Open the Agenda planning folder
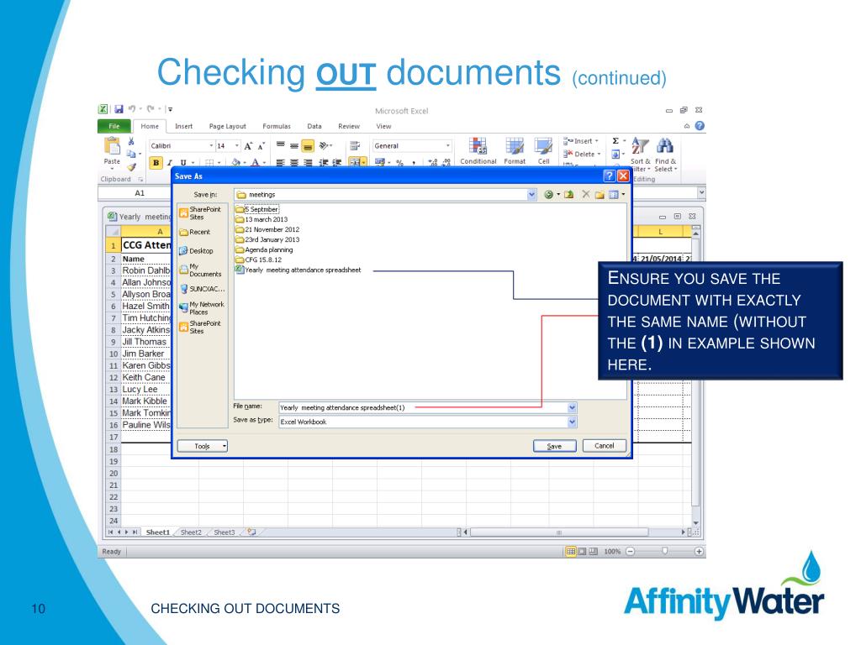The width and height of the screenshot is (861, 645). [264, 249]
